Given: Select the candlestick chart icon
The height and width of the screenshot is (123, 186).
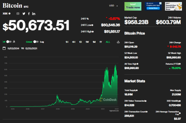Looking at the screenshot, I should [14, 42].
